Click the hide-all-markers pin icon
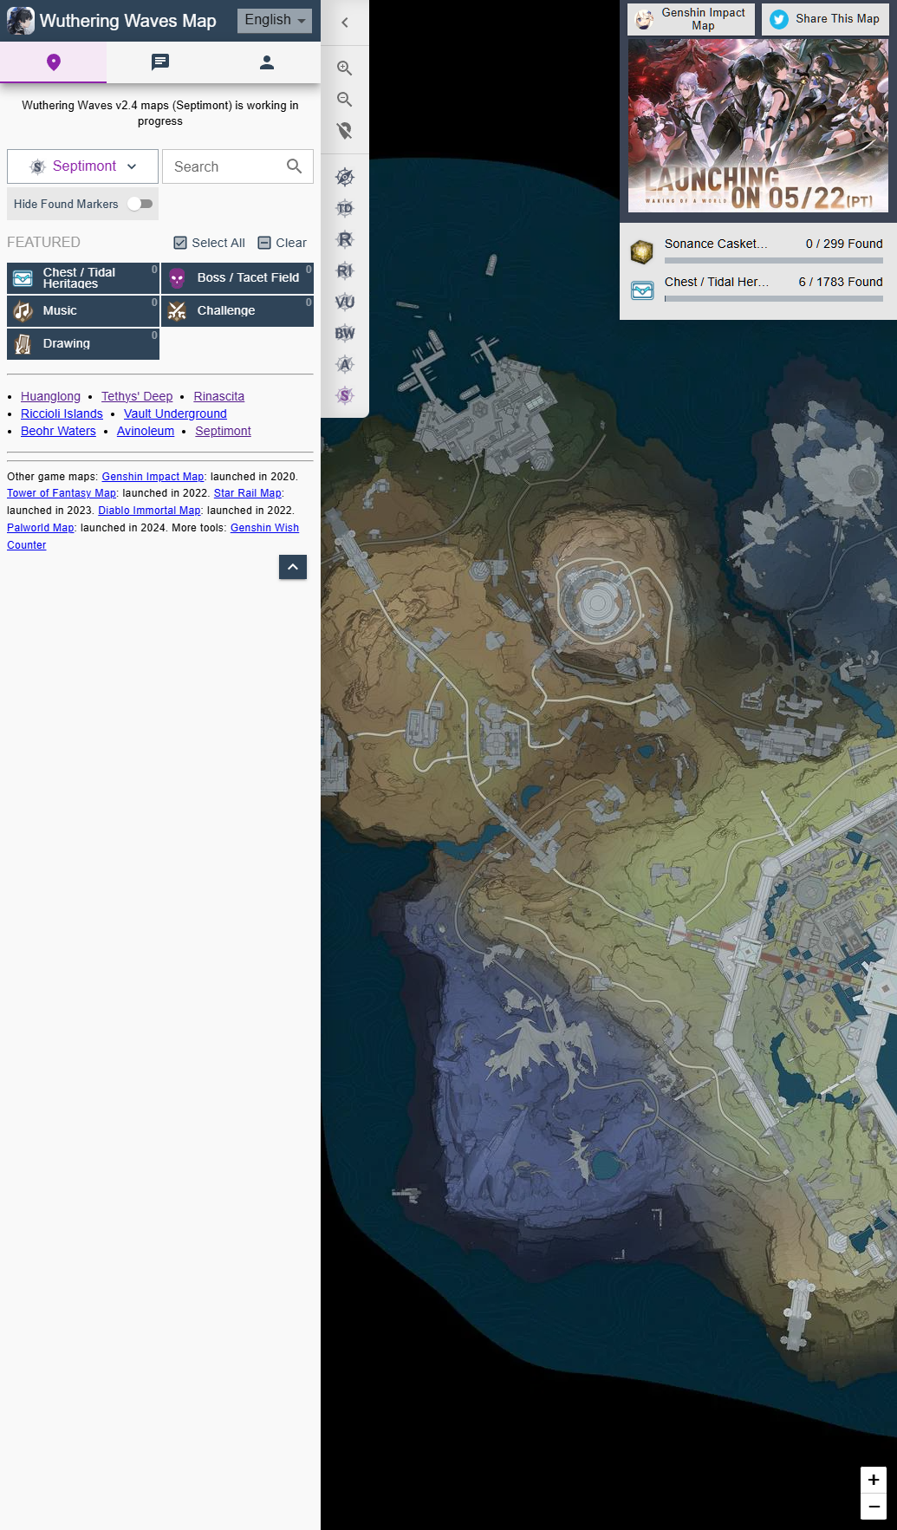 tap(345, 131)
